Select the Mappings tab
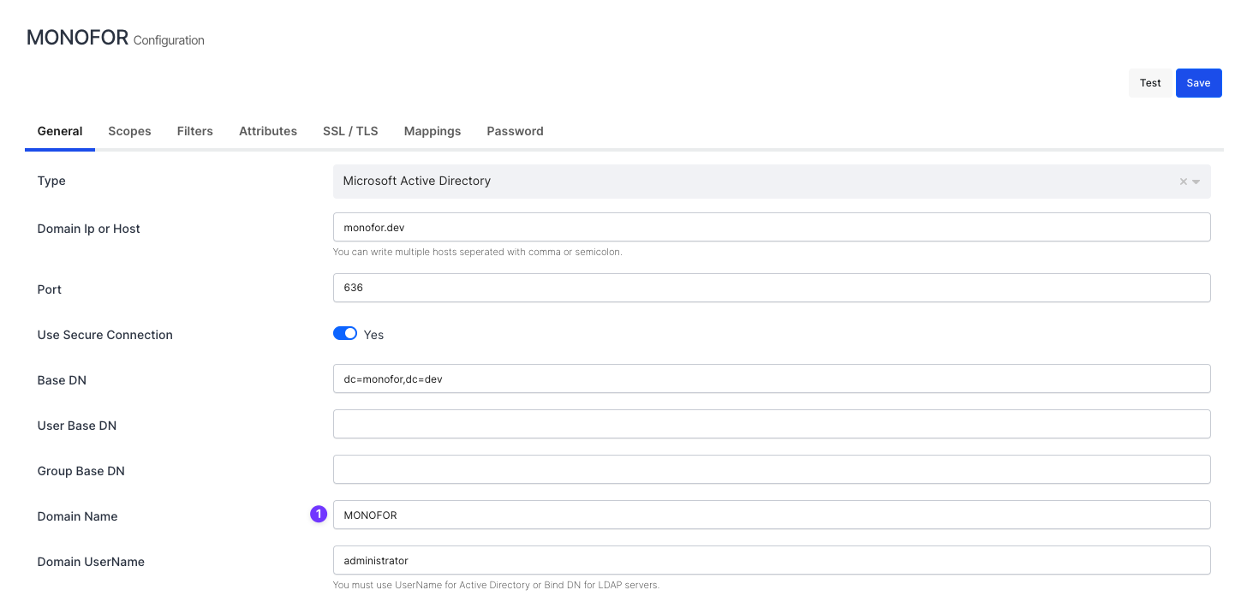The height and width of the screenshot is (596, 1241). [x=433, y=131]
